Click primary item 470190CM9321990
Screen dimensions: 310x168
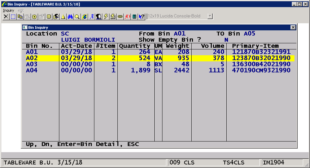coord(261,70)
